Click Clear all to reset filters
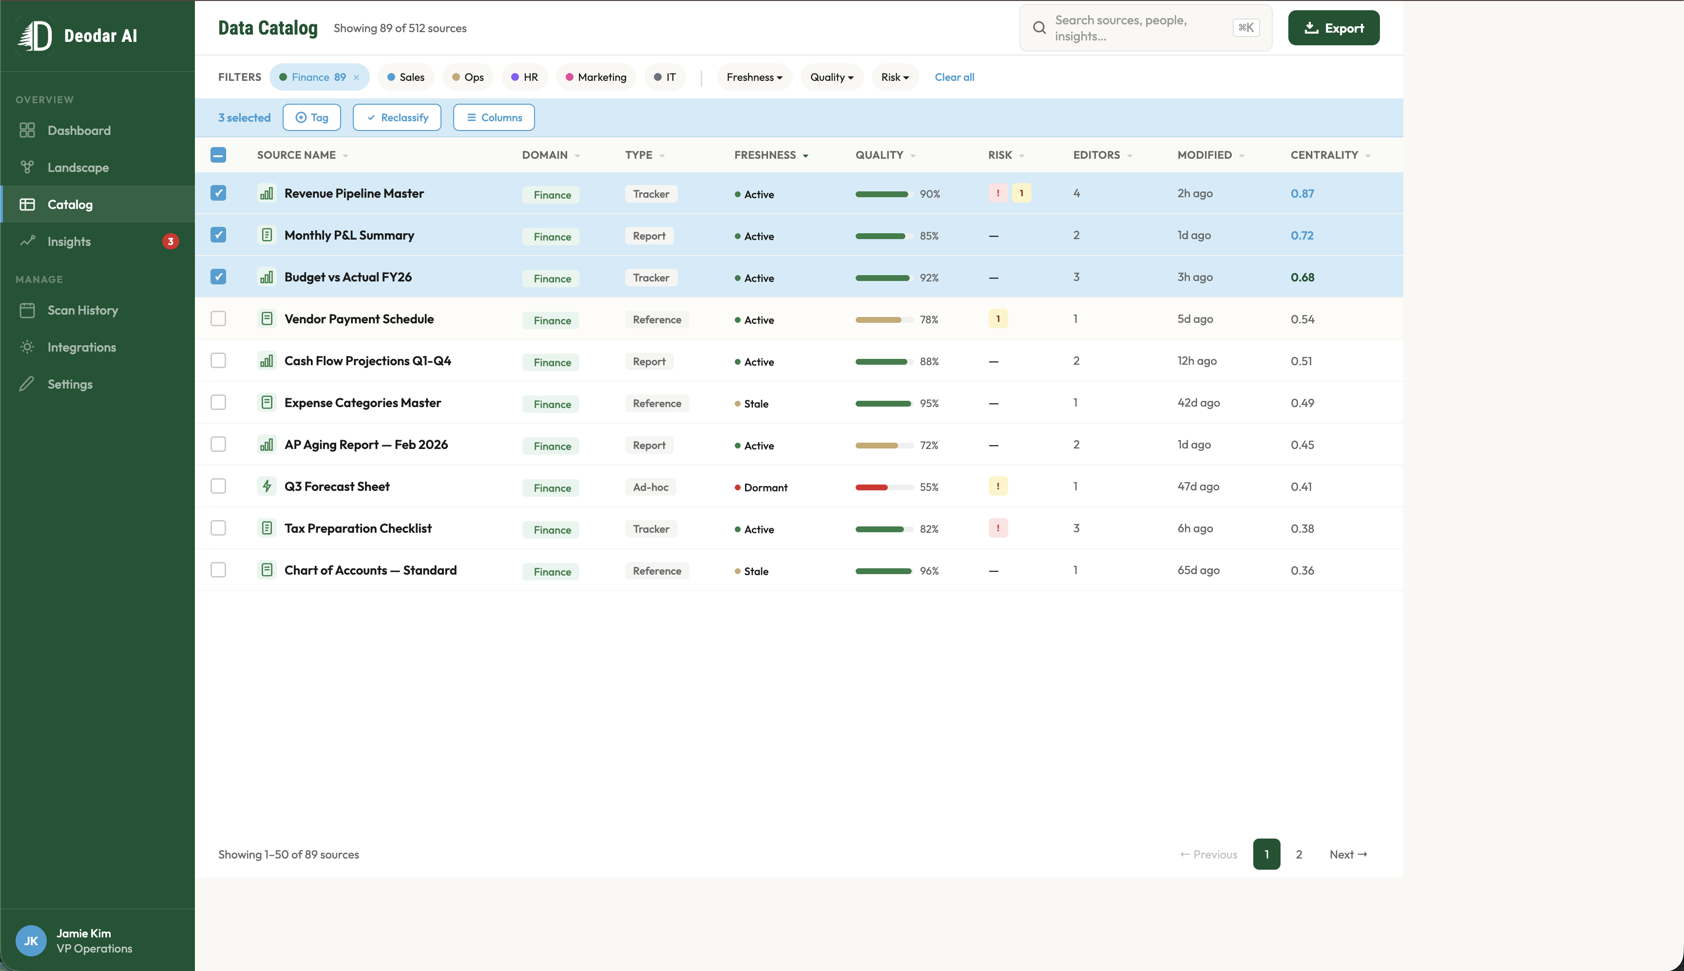1684x971 pixels. (954, 76)
